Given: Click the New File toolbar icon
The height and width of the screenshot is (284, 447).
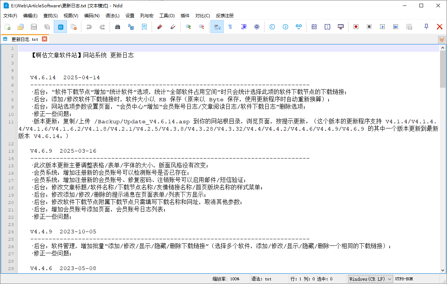Looking at the screenshot, I should click(7, 27).
